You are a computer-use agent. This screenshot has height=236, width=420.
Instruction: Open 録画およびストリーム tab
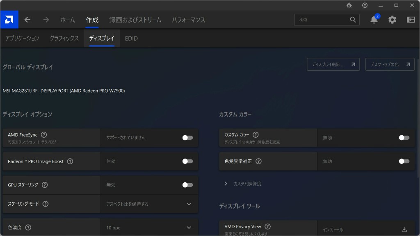pyautogui.click(x=135, y=20)
